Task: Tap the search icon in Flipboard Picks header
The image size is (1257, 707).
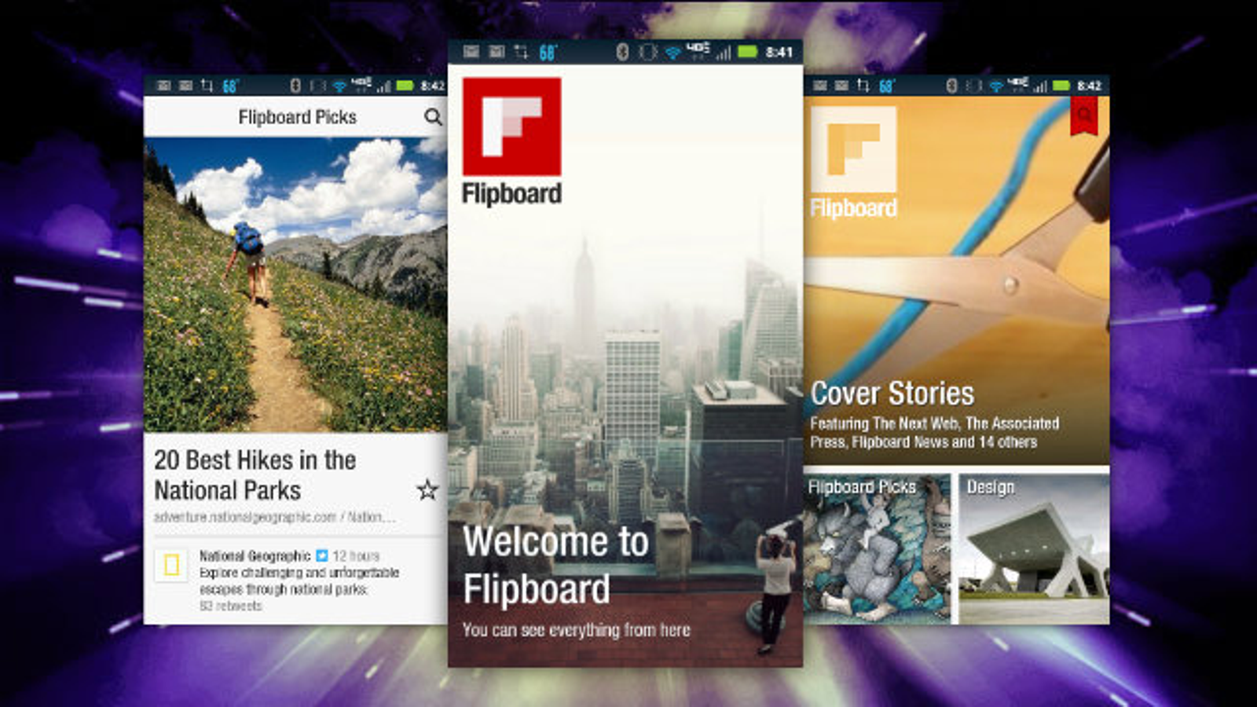Action: coord(433,117)
